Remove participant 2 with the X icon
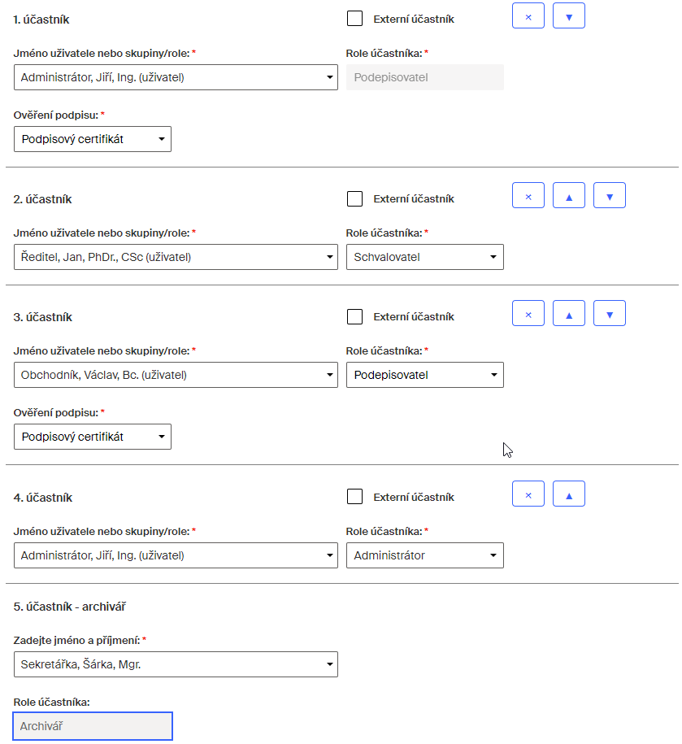 528,195
